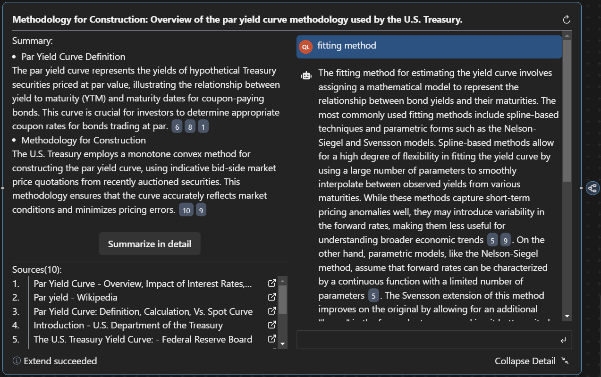Viewport: 601px width, 377px height.
Task: Click the QL user avatar icon
Action: [x=306, y=47]
